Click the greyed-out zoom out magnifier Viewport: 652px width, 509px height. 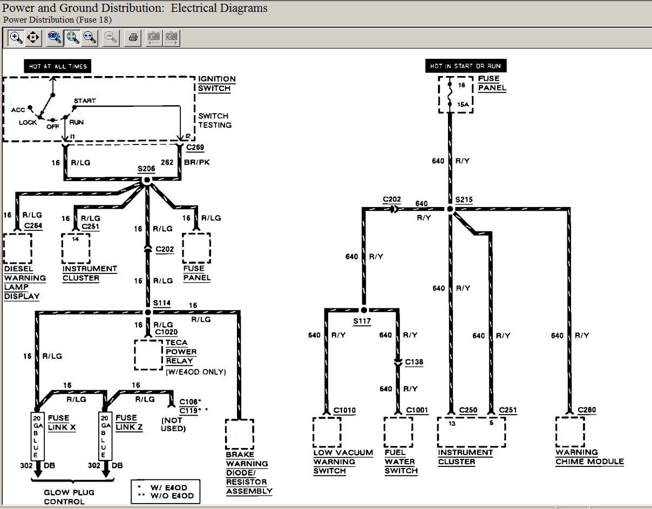pyautogui.click(x=111, y=38)
